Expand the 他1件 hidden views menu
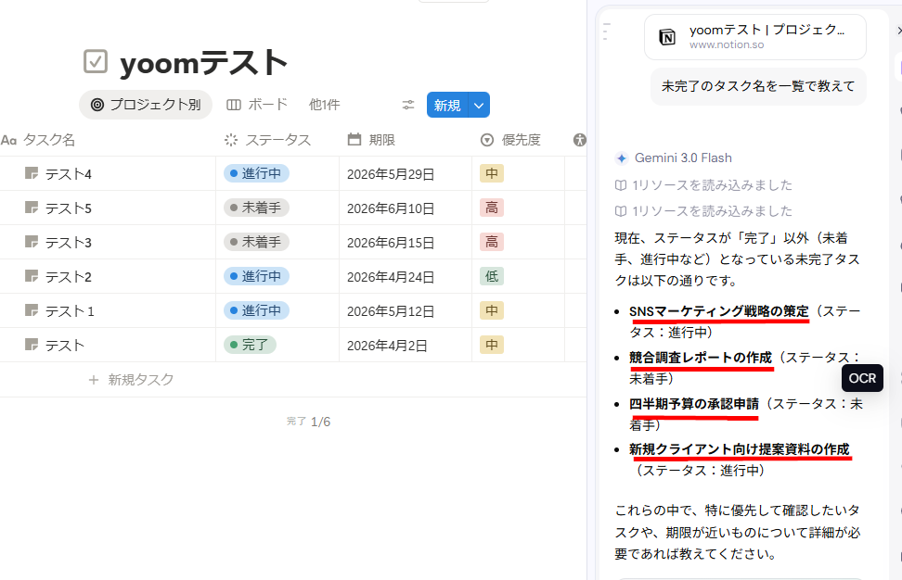Screen dimensions: 902x580 pos(324,105)
